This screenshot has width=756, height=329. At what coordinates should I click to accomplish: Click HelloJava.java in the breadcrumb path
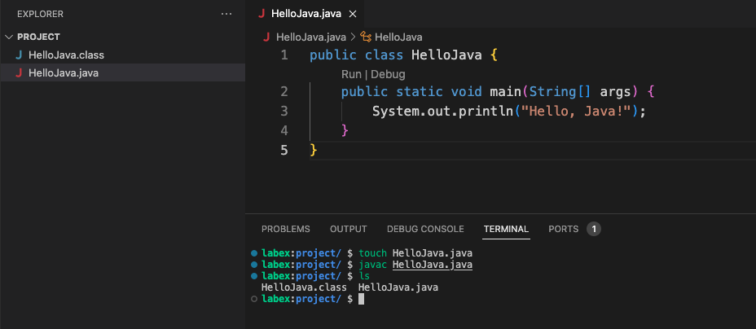[311, 37]
